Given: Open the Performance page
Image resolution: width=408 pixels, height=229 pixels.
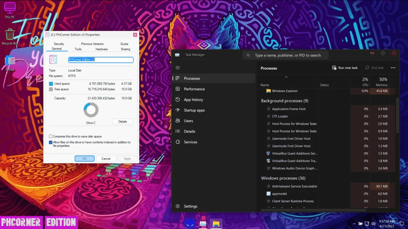Looking at the screenshot, I should pyautogui.click(x=213, y=89).
